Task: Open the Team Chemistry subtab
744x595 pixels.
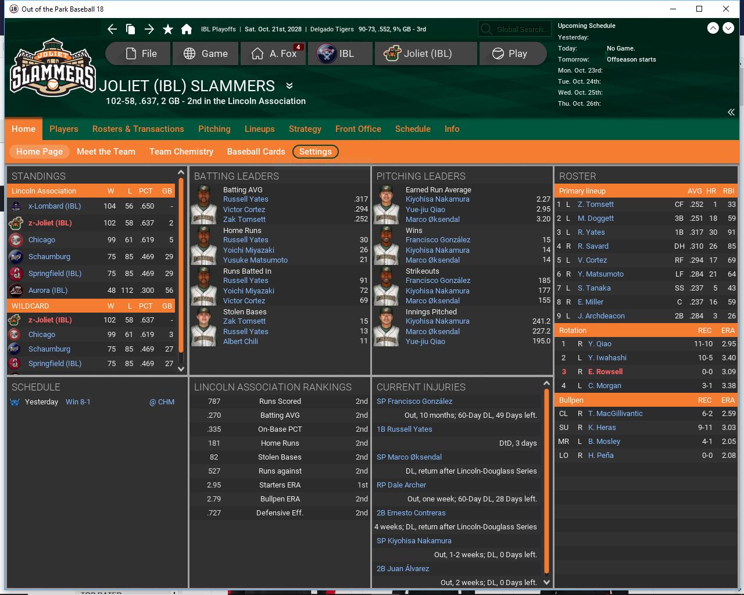Action: [x=181, y=152]
